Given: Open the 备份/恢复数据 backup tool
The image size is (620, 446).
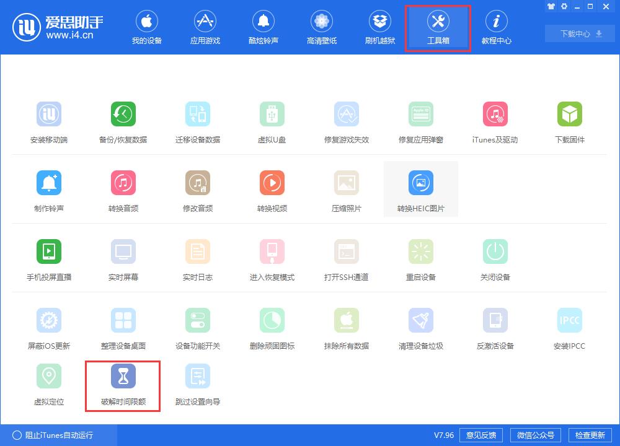Looking at the screenshot, I should coord(123,120).
